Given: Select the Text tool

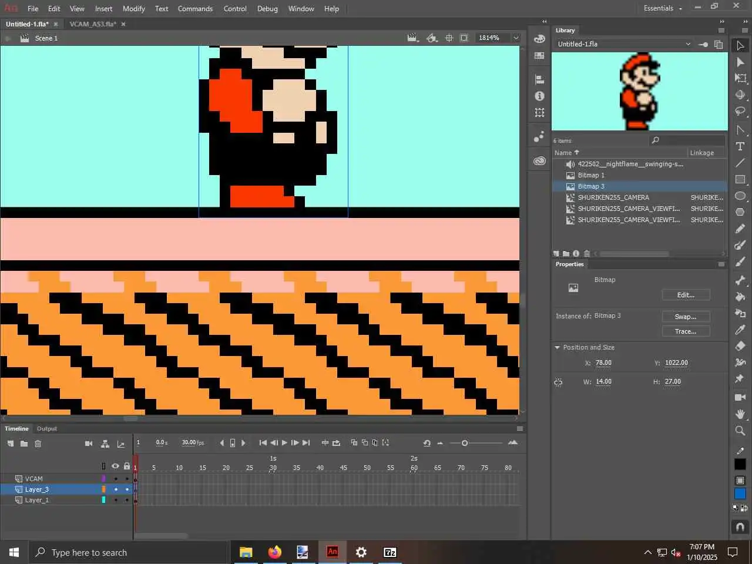Looking at the screenshot, I should click(x=740, y=146).
